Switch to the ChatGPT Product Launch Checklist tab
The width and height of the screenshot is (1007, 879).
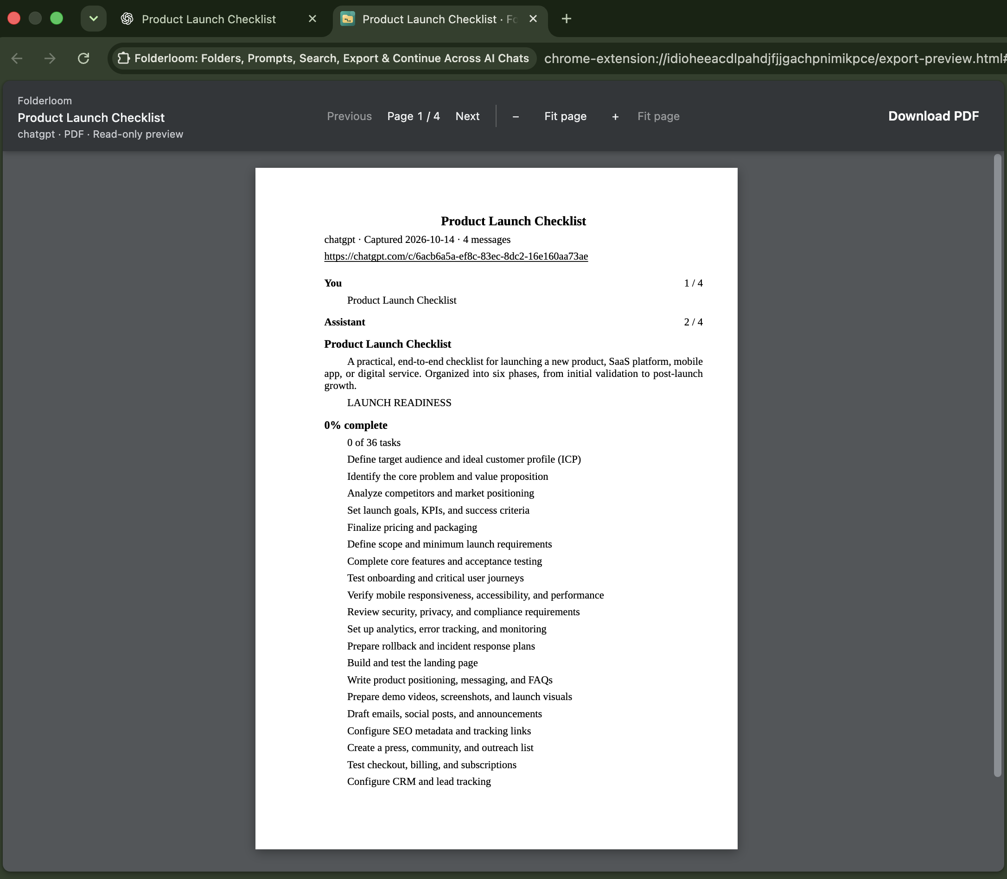click(209, 19)
